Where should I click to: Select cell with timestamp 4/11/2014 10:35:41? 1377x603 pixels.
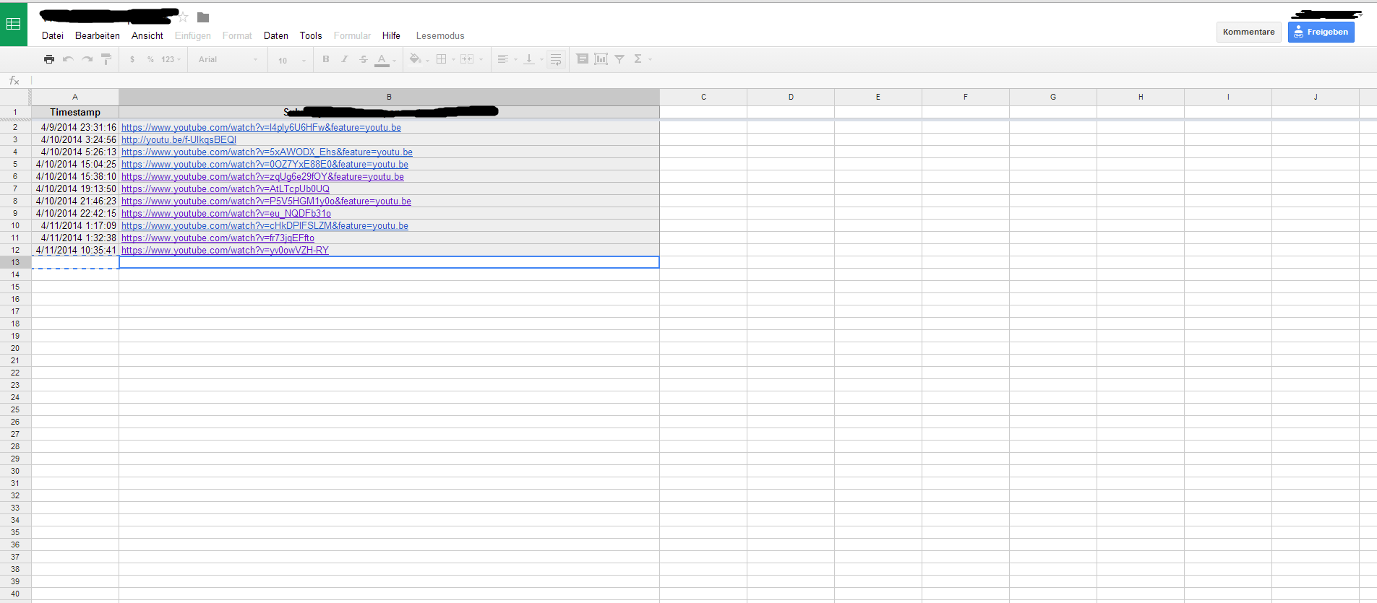point(75,251)
